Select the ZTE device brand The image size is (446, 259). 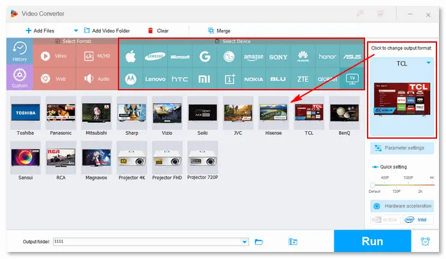point(303,80)
